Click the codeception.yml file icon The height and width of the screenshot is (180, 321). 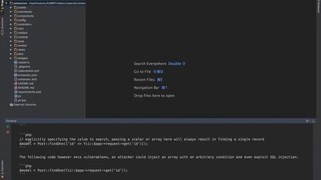(x=16, y=71)
